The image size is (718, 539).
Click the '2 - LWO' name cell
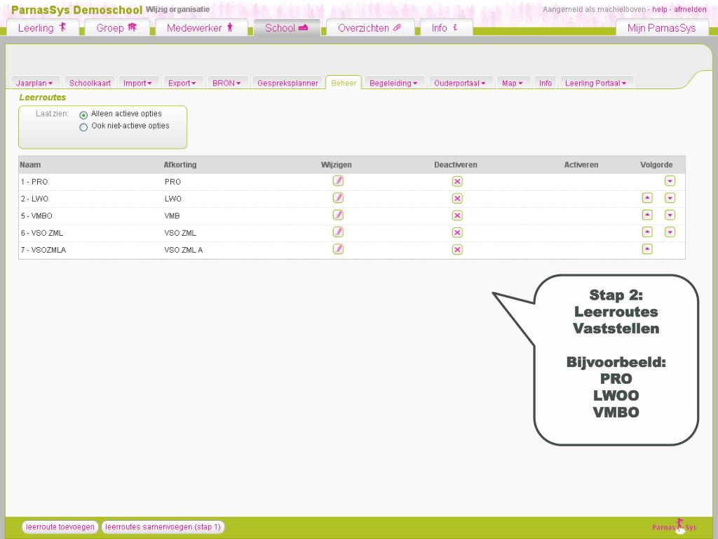point(34,199)
